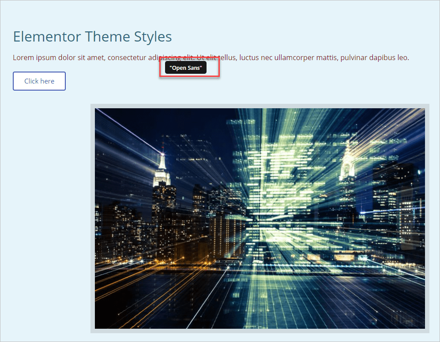The height and width of the screenshot is (342, 440).
Task: Click "luctus nec" in the paragraph
Action: tap(256, 57)
